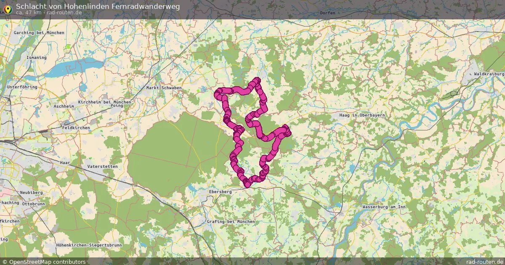Click the Ismaning town label

pyautogui.click(x=37, y=57)
